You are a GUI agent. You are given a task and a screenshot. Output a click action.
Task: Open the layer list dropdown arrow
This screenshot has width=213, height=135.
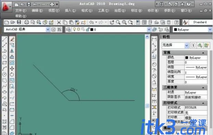pyautogui.click(x=149, y=30)
